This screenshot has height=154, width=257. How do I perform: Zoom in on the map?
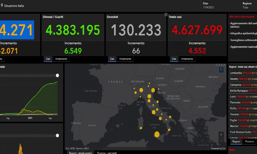coord(221,135)
